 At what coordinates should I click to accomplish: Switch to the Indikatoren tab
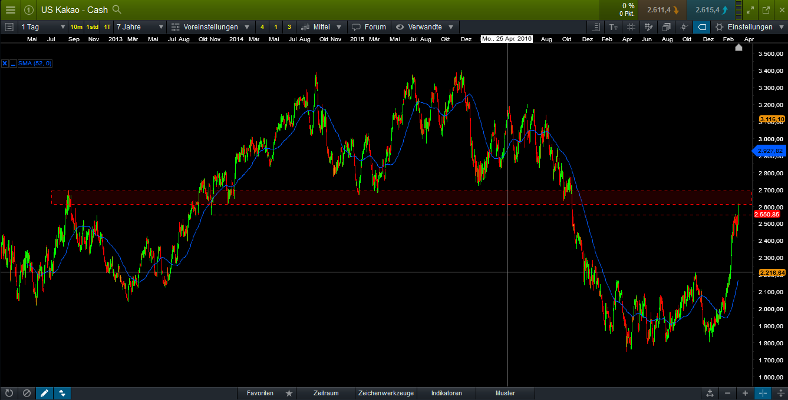[x=446, y=393]
